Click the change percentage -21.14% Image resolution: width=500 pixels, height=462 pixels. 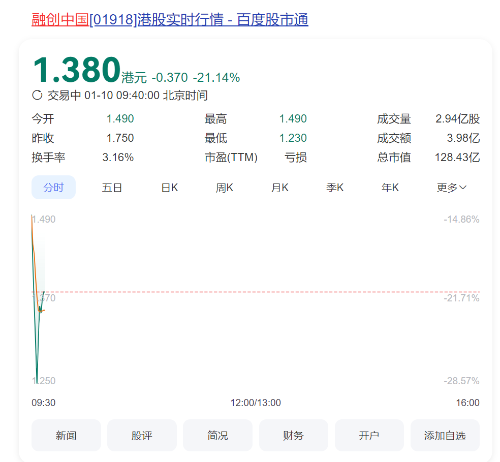point(216,78)
